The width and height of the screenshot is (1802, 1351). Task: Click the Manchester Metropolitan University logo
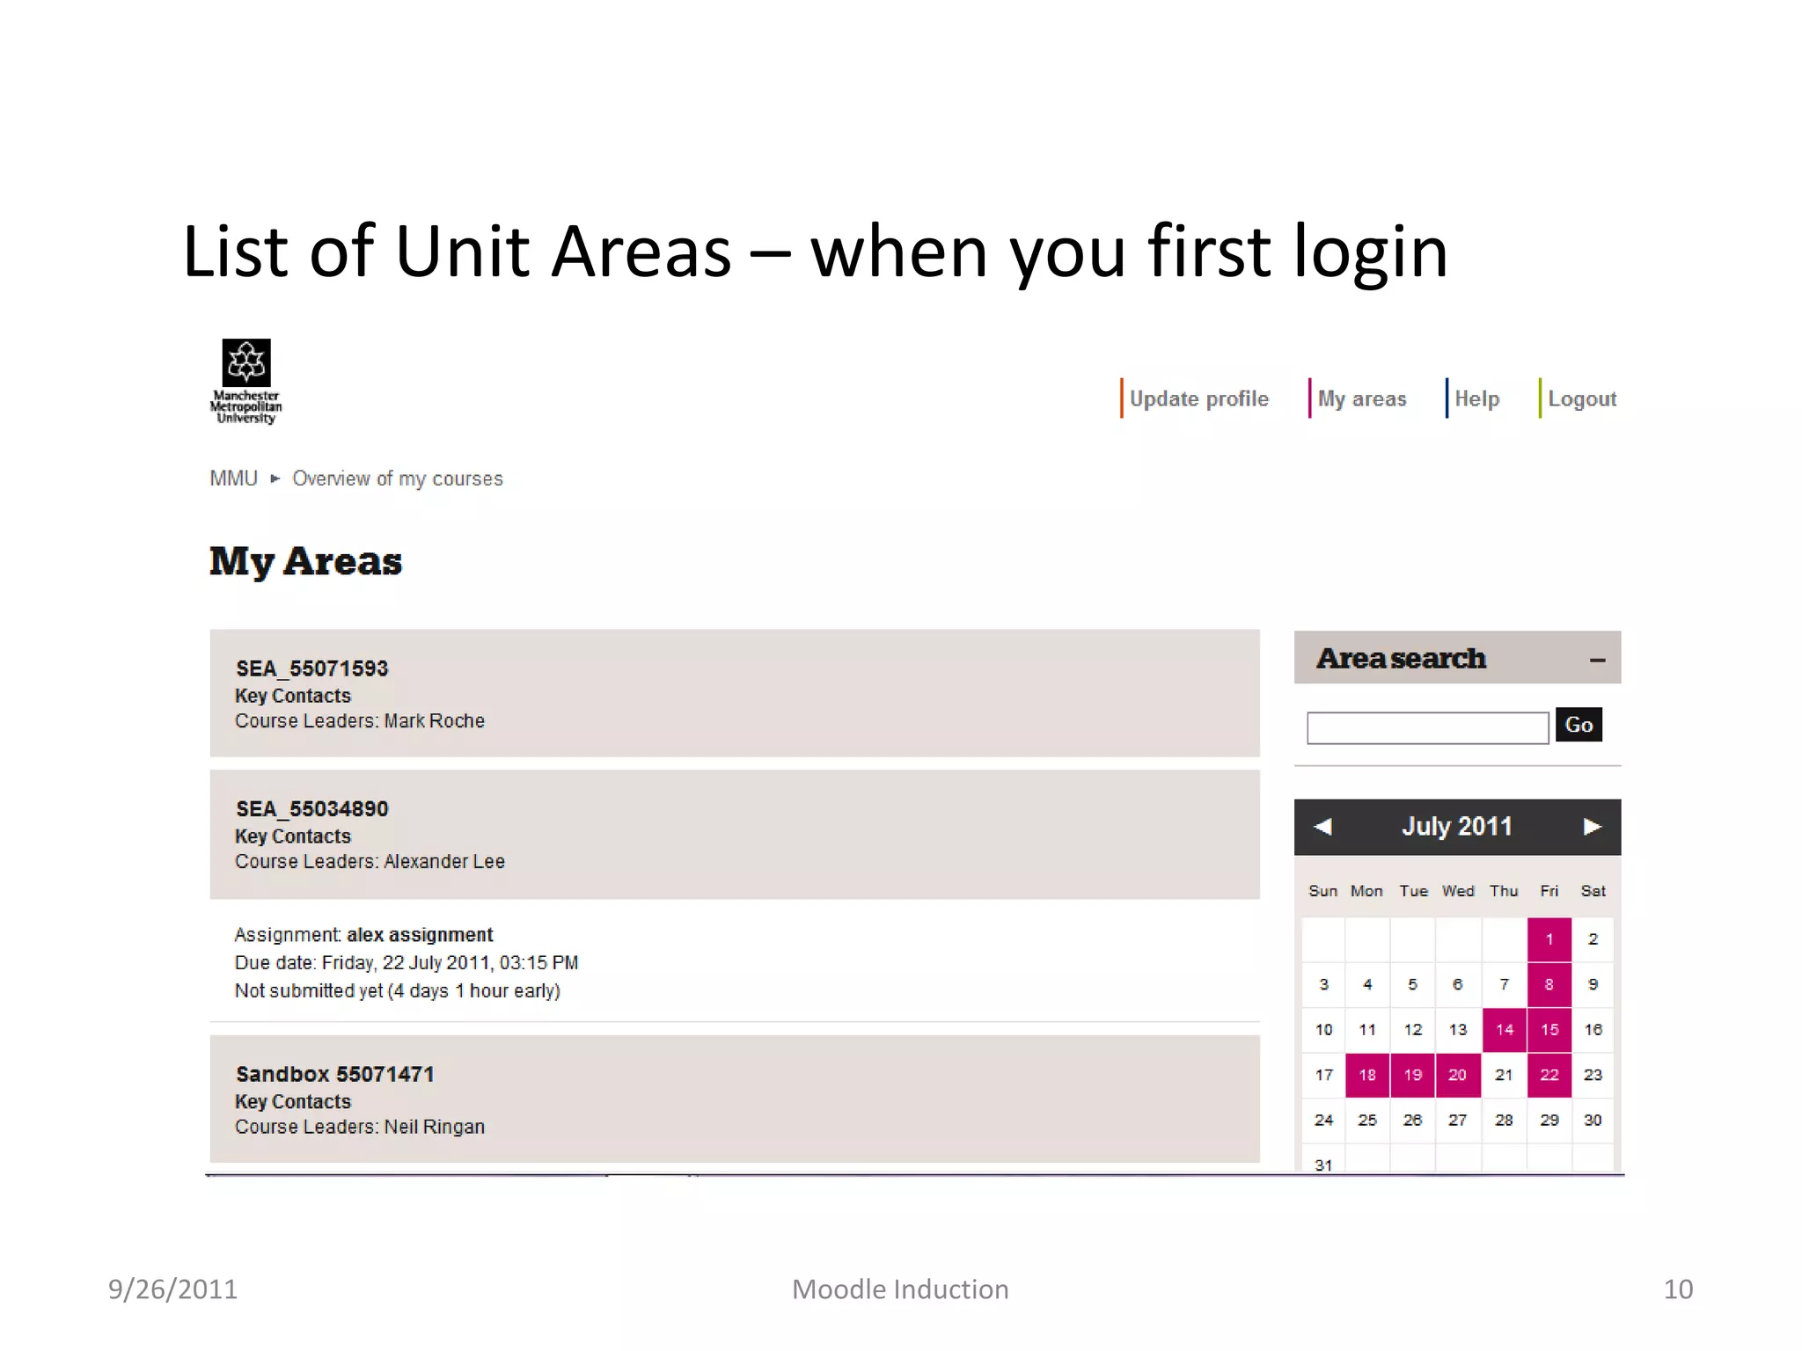(245, 382)
